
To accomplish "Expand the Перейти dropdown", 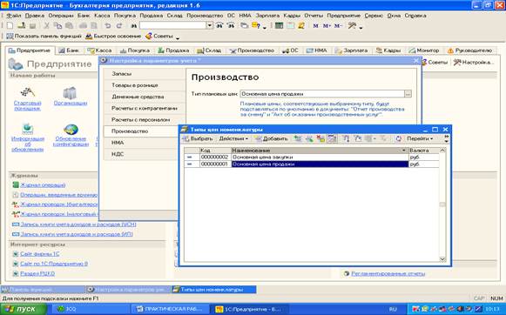I will point(420,138).
